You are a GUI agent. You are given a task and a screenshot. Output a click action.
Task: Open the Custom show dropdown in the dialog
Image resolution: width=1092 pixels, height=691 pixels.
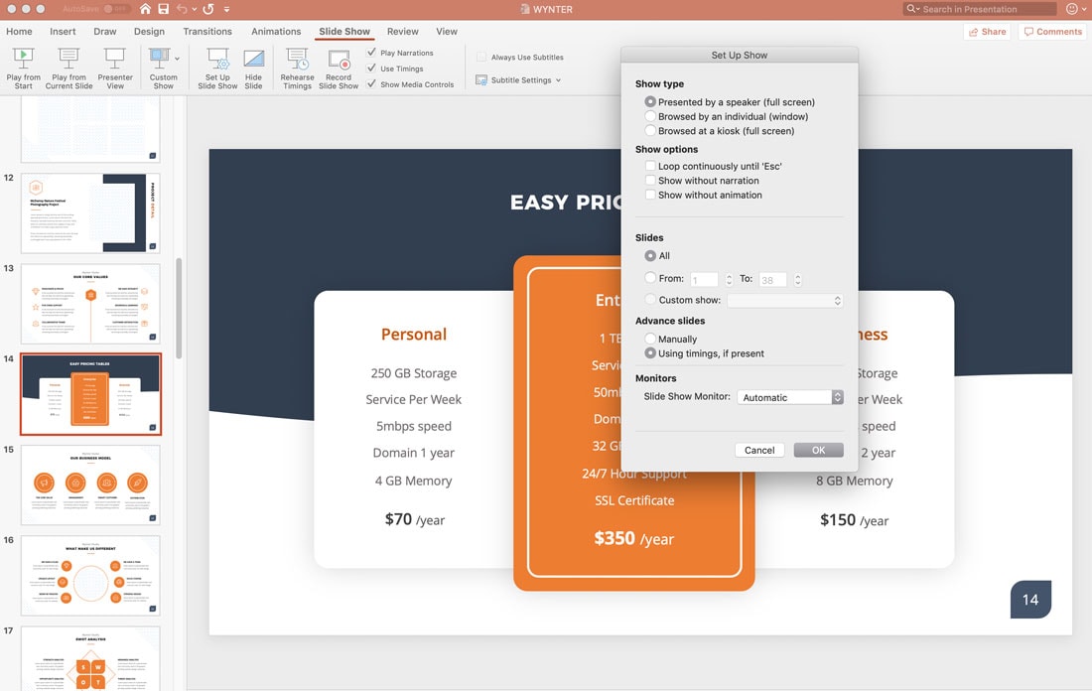[x=837, y=299]
